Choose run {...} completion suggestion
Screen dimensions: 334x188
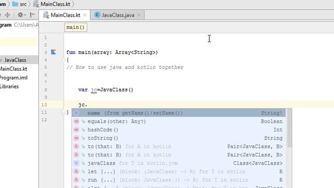coord(178,180)
